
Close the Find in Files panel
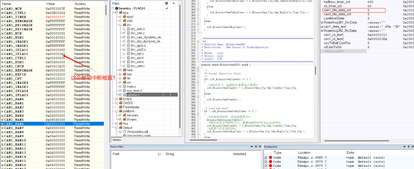[260, 147]
